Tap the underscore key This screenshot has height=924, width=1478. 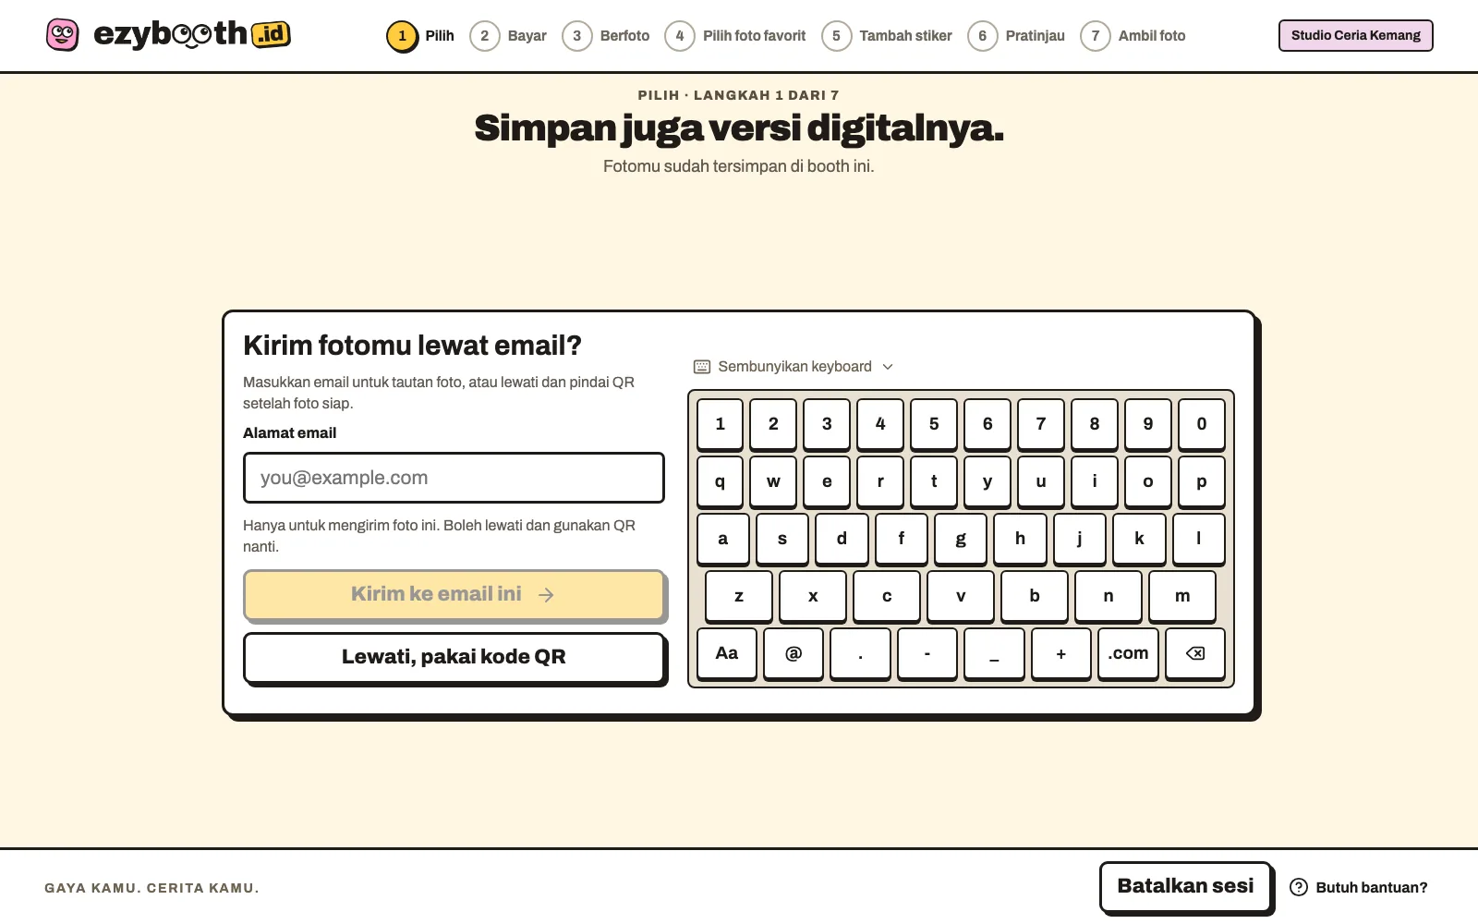tap(995, 653)
